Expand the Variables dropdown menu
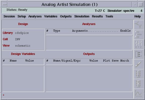Viewport: 145px width, 100px height. coord(51,16)
